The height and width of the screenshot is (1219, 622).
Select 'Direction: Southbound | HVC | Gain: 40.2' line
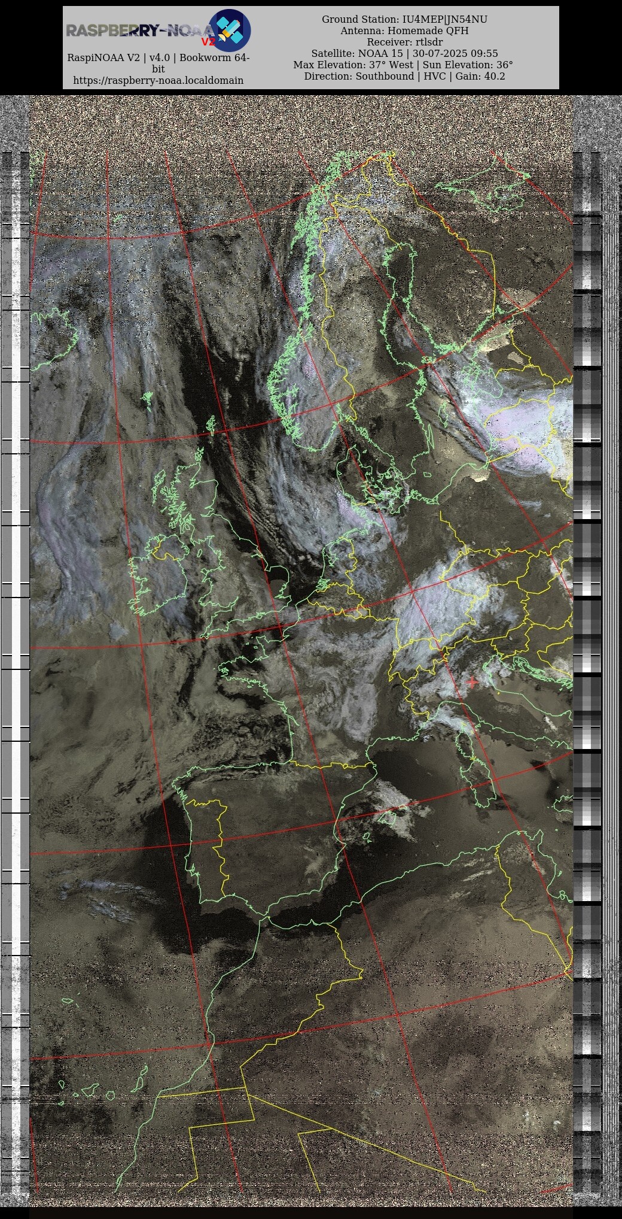click(404, 76)
